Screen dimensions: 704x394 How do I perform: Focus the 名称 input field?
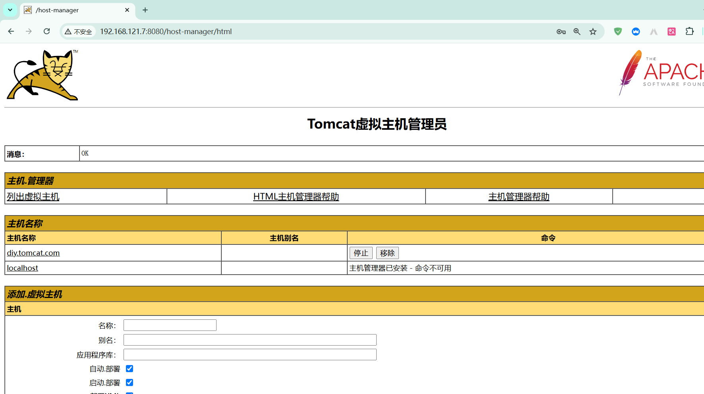pyautogui.click(x=170, y=325)
